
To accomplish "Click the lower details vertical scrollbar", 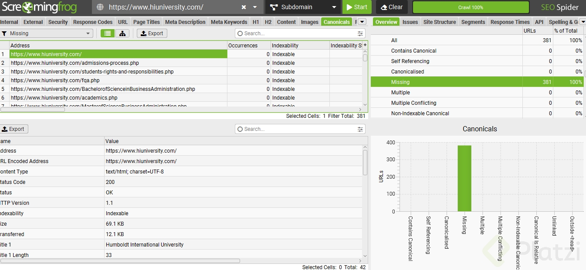I will tap(365, 163).
